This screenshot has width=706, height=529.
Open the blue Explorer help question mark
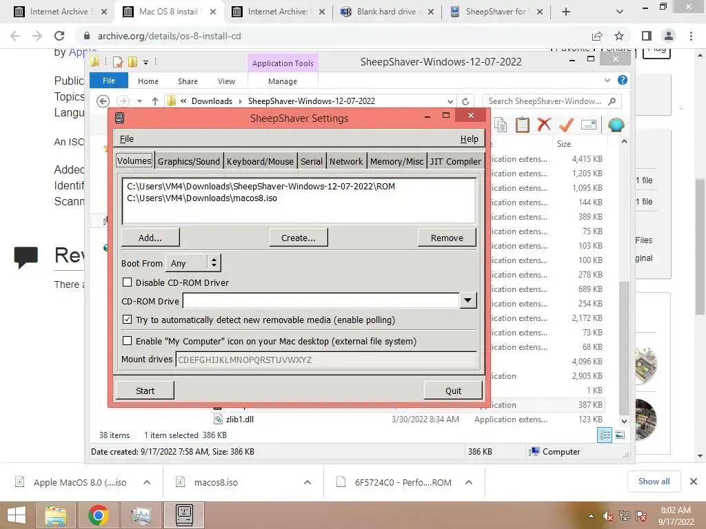pyautogui.click(x=623, y=80)
